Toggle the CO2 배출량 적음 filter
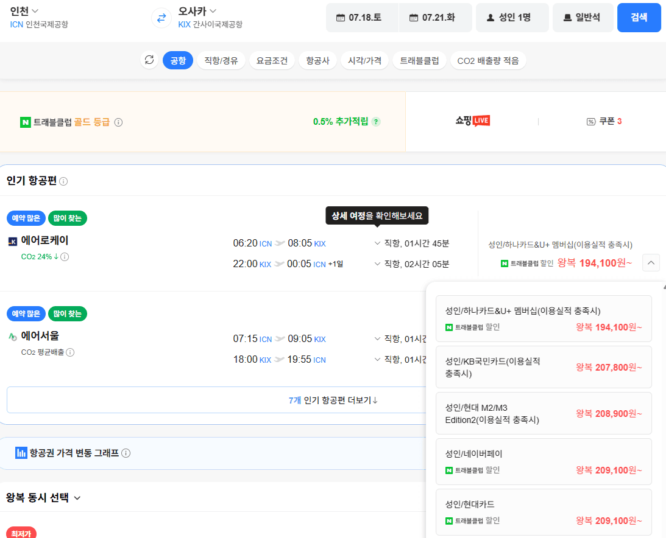This screenshot has width=666, height=538. pos(488,60)
